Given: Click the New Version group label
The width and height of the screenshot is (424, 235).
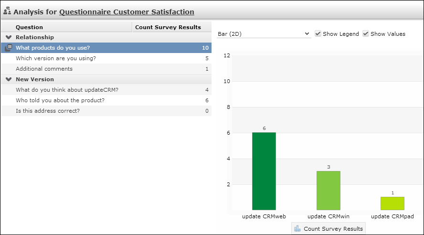Looking at the screenshot, I should (x=34, y=79).
